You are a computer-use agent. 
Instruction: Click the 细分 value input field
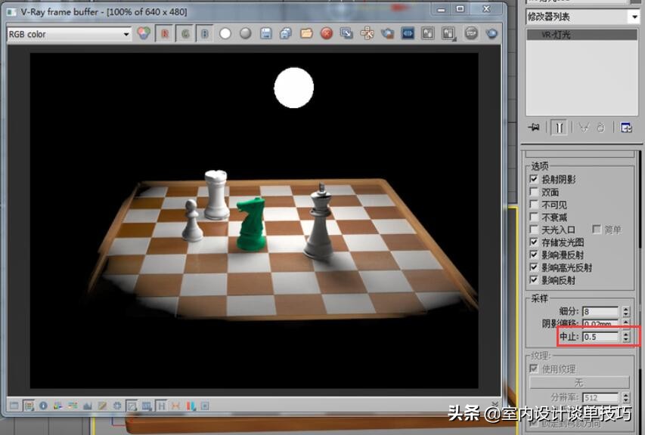600,311
